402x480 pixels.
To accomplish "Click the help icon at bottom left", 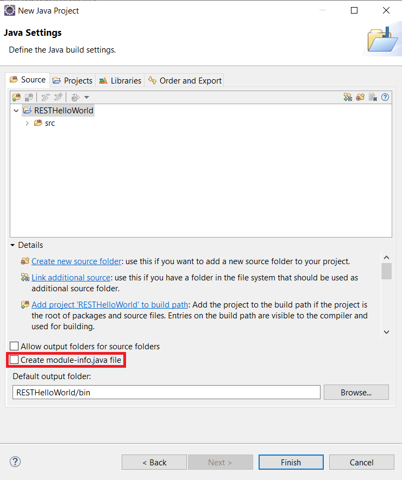I will pyautogui.click(x=15, y=462).
